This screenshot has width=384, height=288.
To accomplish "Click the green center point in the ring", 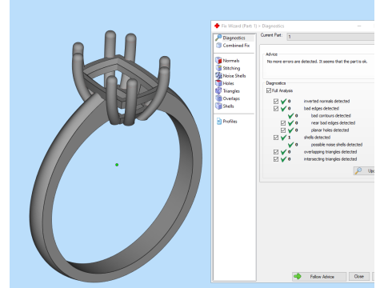I will click(x=117, y=165).
